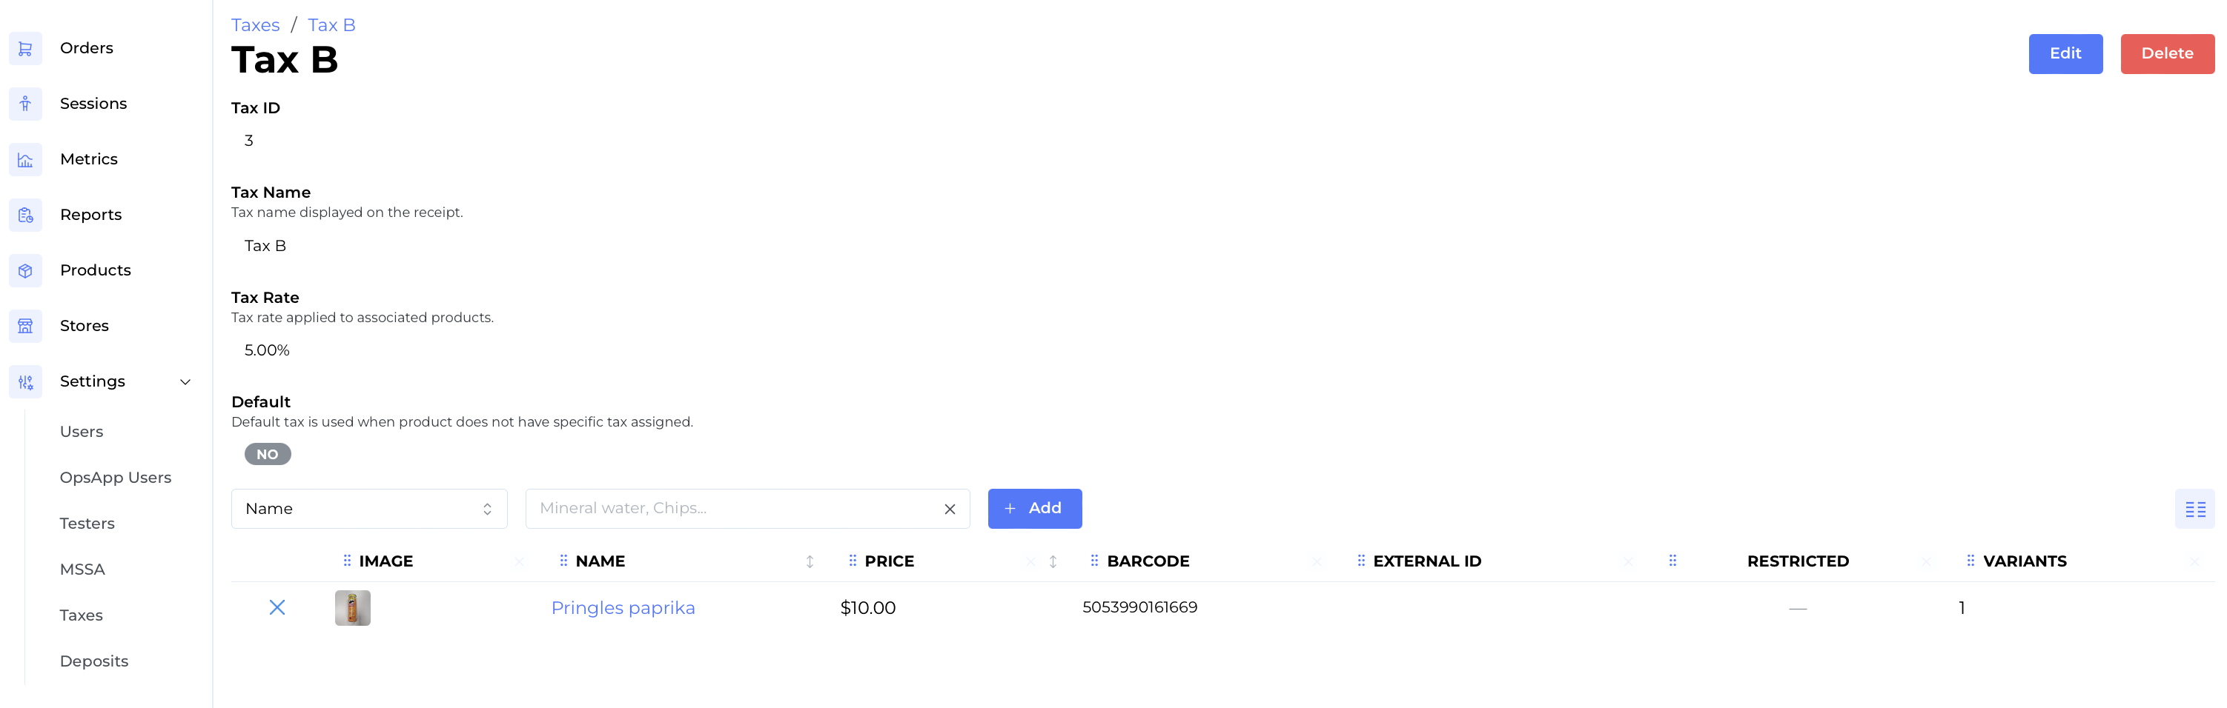Click the Metrics chart icon
The height and width of the screenshot is (708, 2227).
coord(25,159)
